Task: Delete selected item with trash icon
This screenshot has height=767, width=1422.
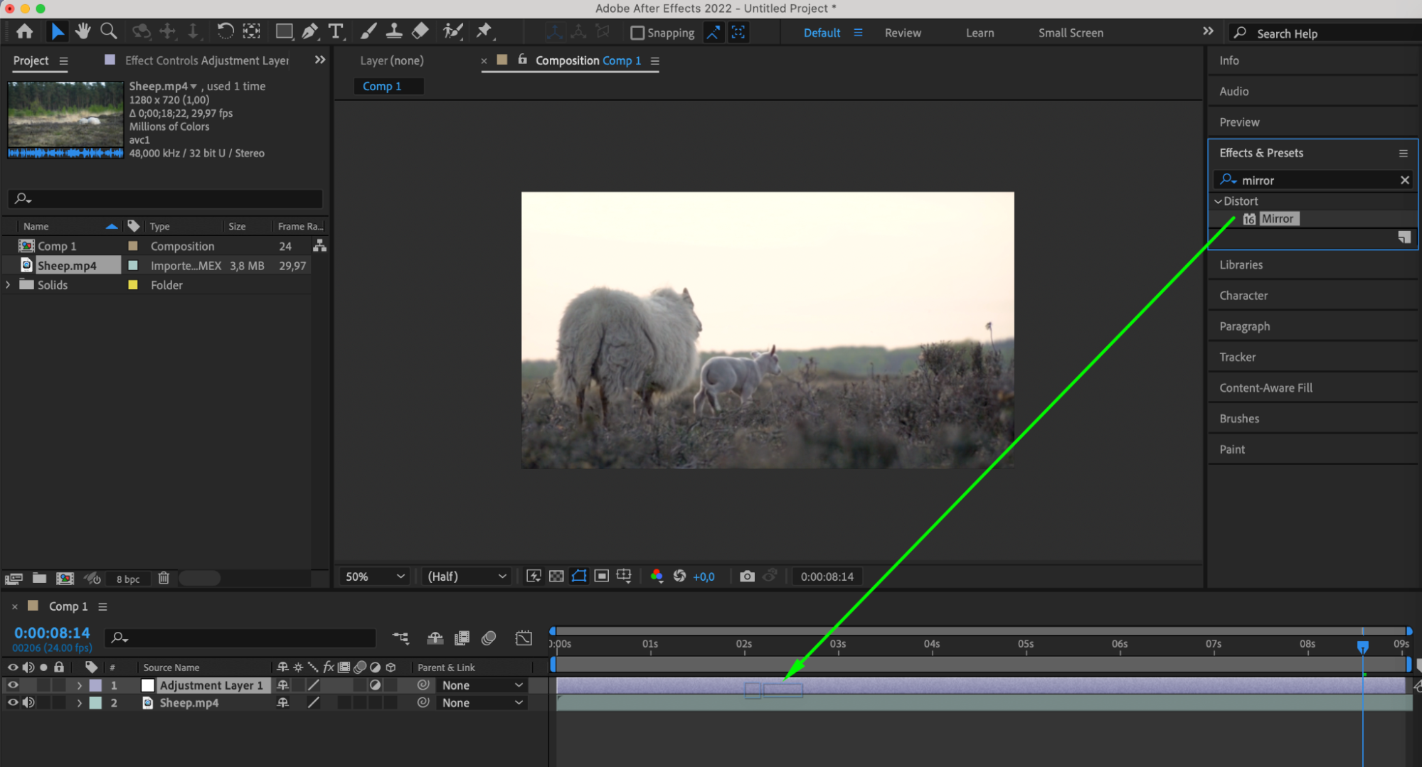Action: click(164, 578)
